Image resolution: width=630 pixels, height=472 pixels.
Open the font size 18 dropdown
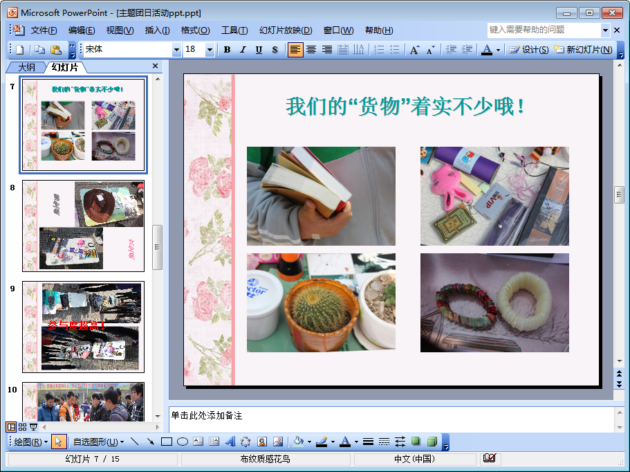point(210,50)
